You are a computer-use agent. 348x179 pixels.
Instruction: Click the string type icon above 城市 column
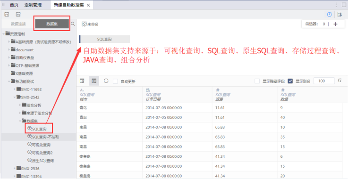coord(82,90)
